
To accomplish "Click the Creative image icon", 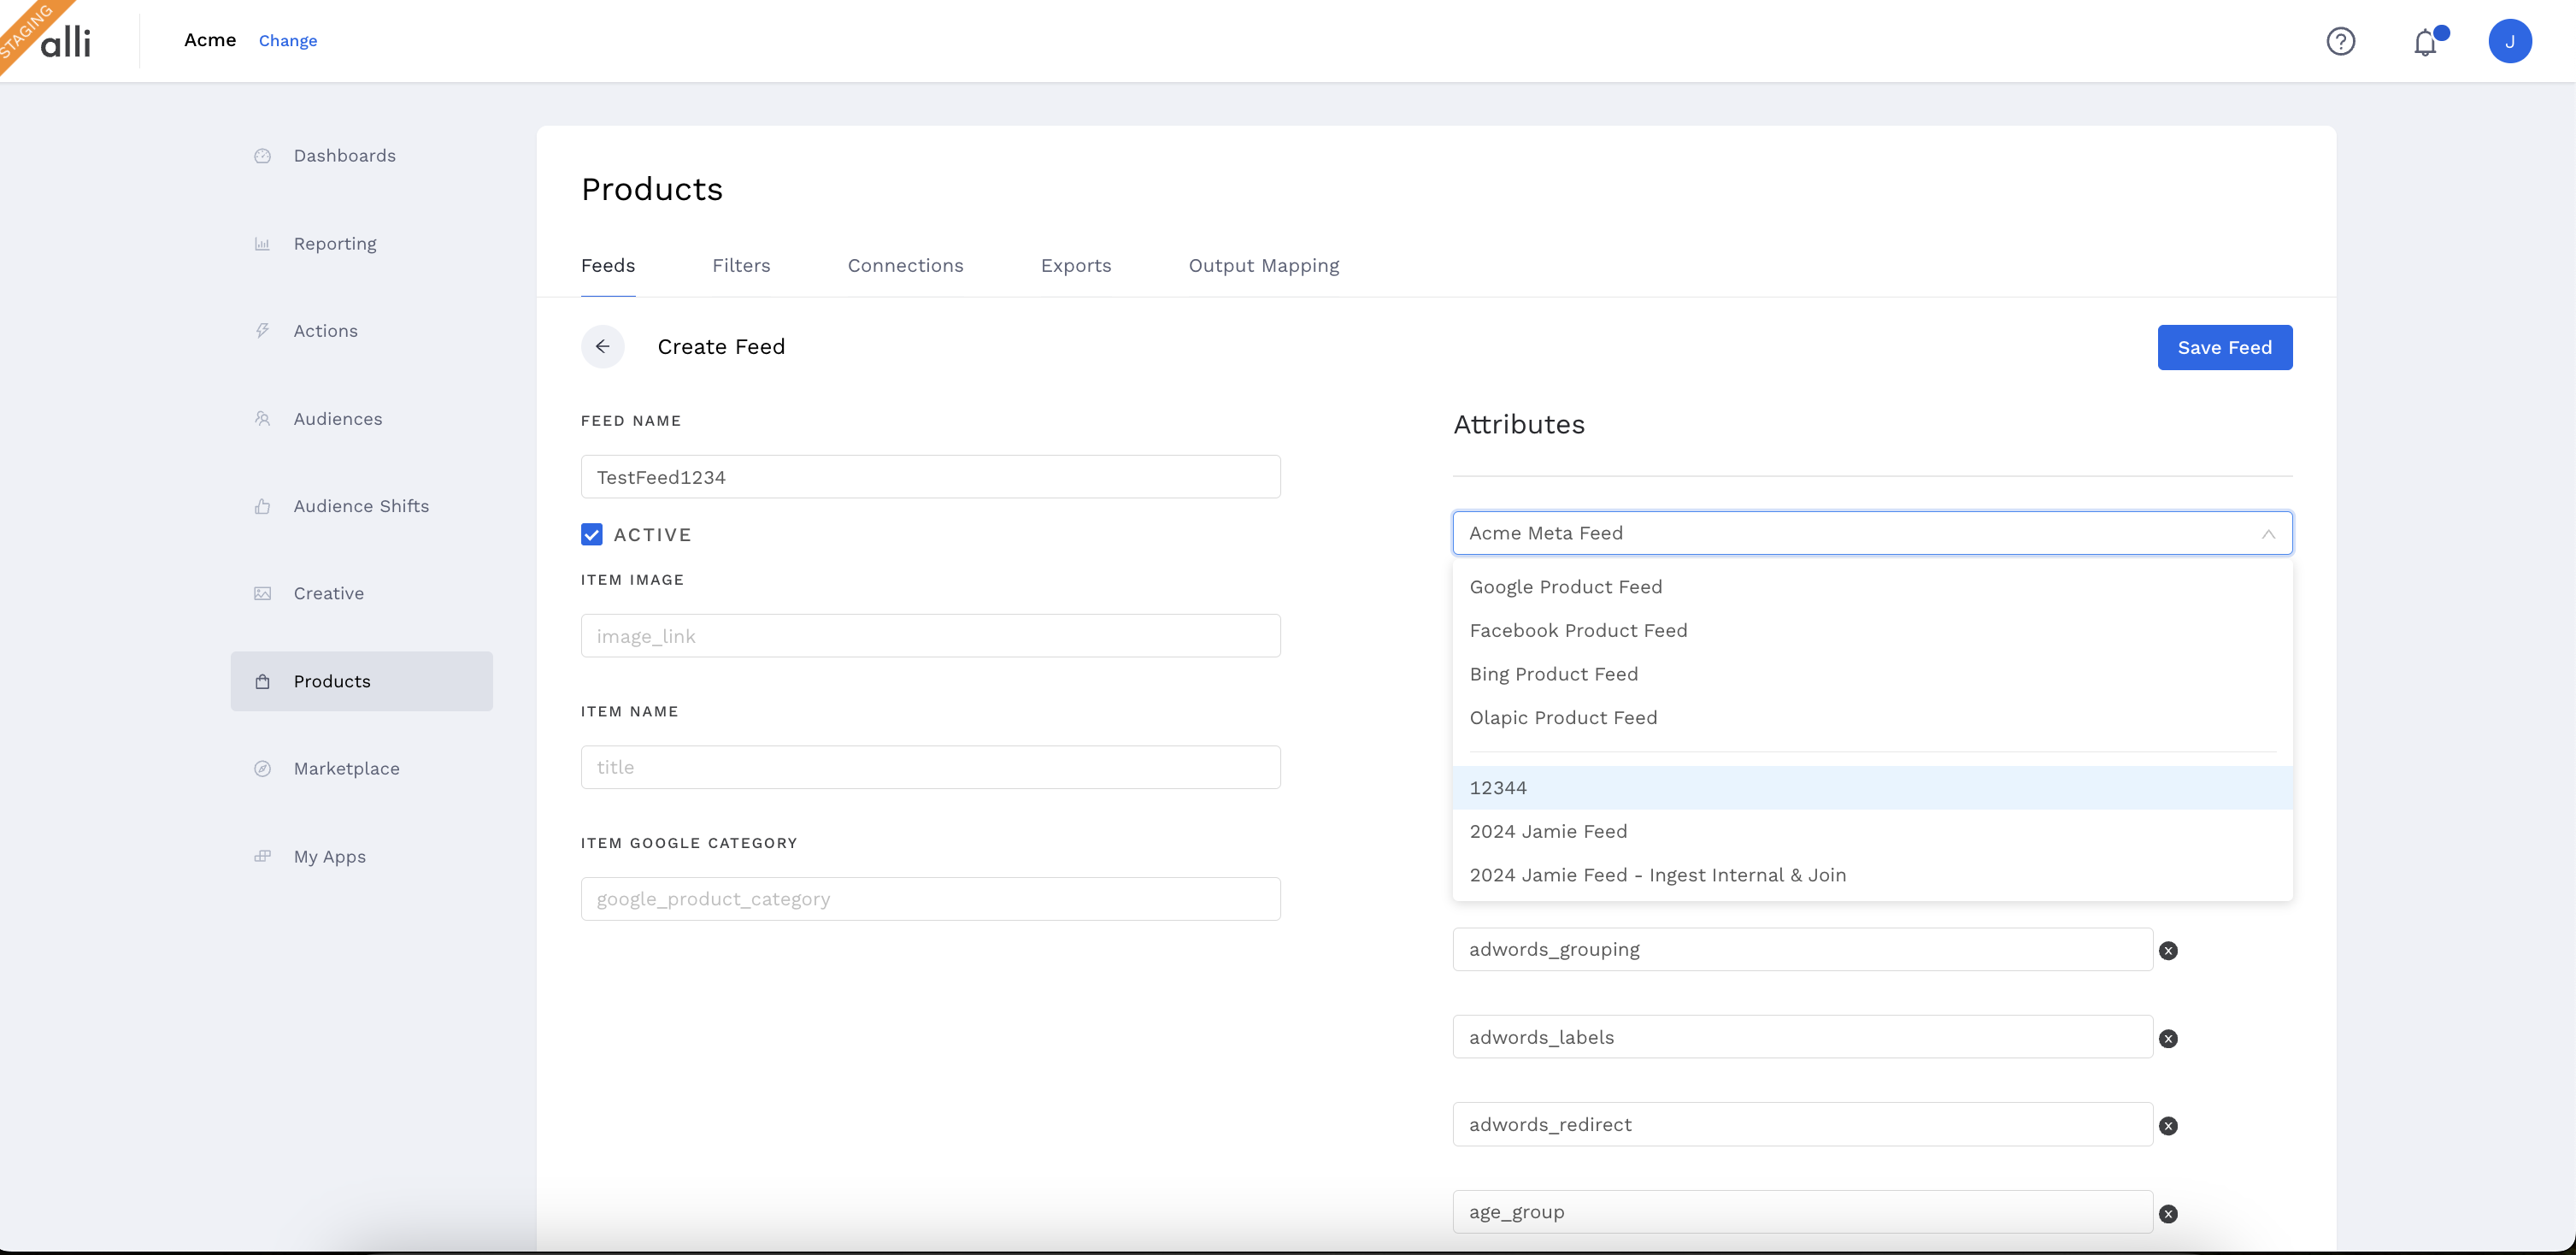I will point(262,594).
